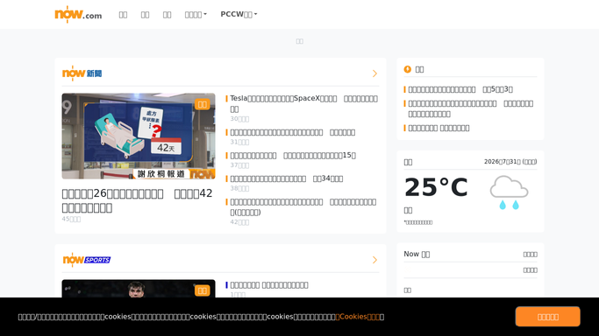
Task: Click orange video badge on news thumbnail
Action: tap(202, 104)
